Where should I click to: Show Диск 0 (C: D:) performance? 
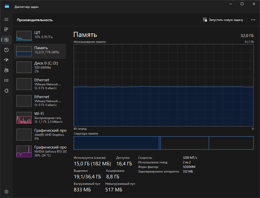point(40,67)
